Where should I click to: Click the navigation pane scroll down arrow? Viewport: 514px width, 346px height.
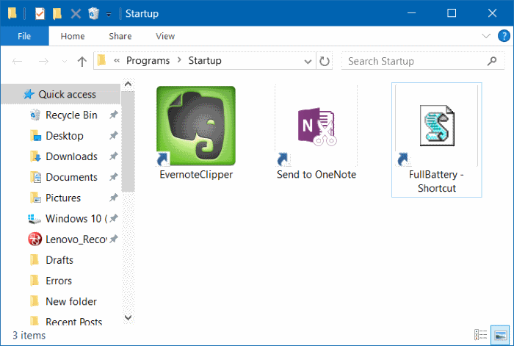[128, 318]
